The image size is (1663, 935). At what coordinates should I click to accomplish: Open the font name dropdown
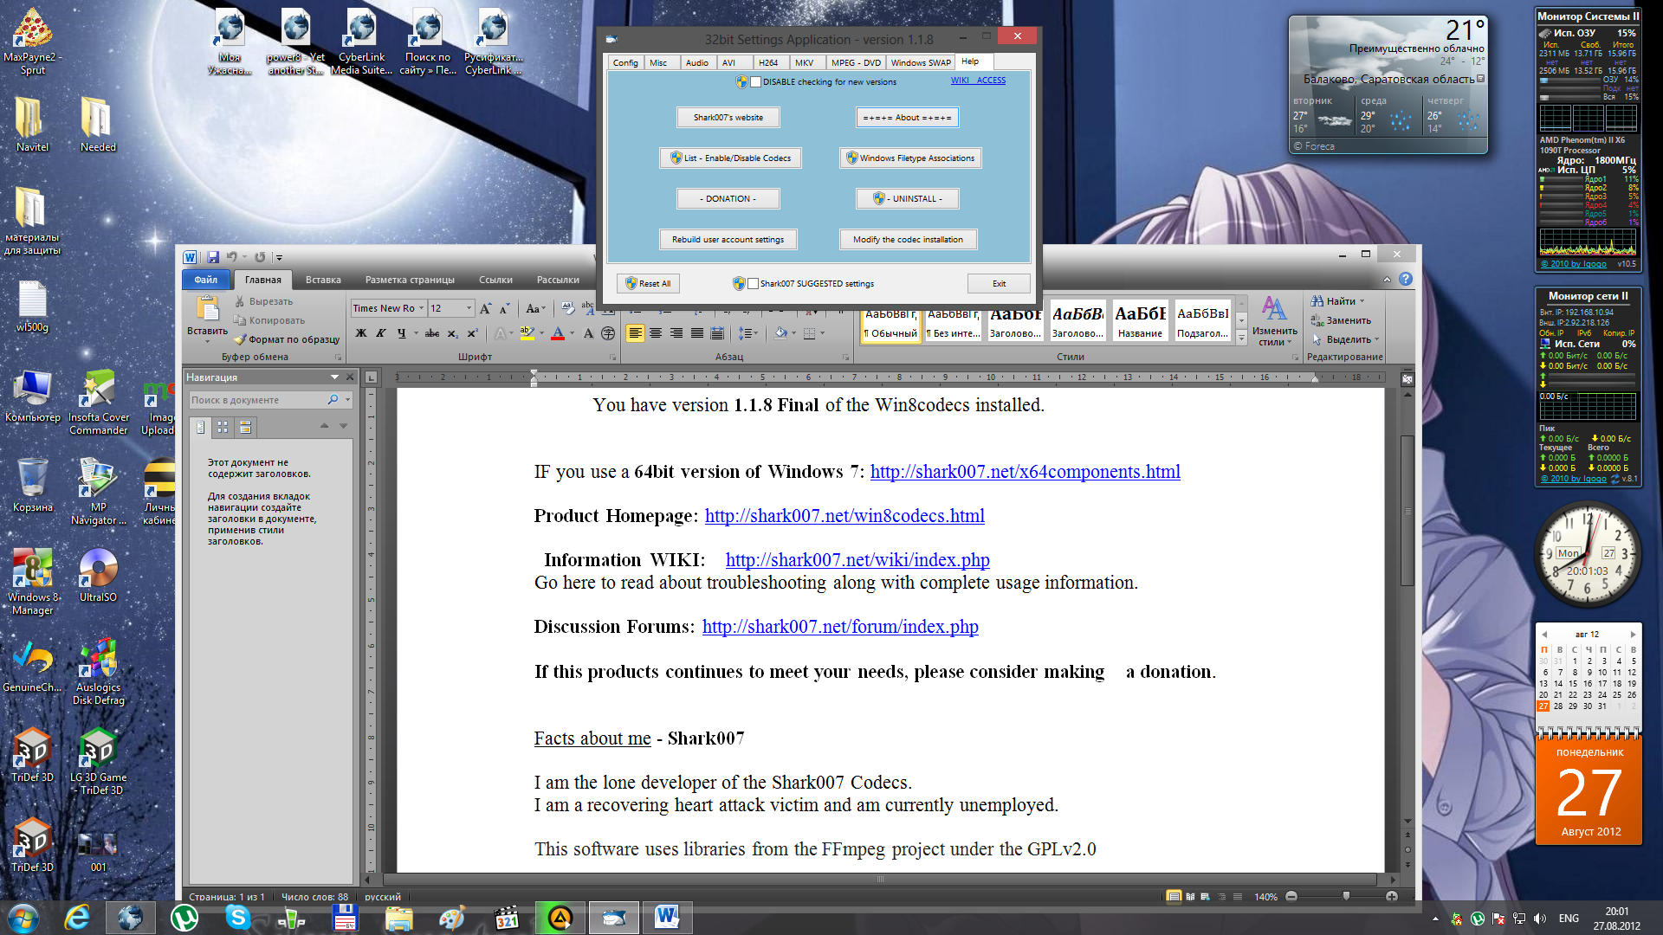pyautogui.click(x=422, y=308)
